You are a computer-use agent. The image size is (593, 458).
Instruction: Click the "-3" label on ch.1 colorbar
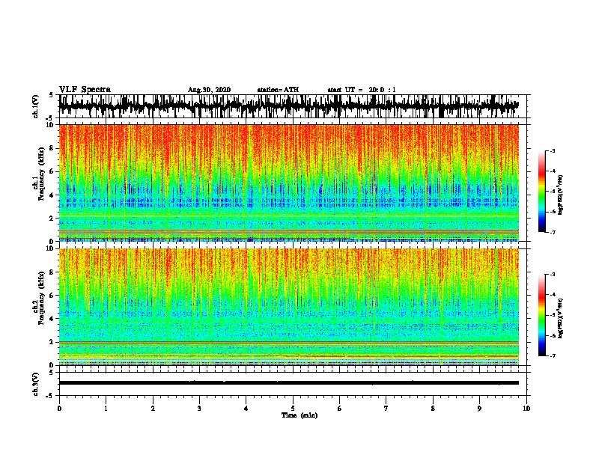click(x=553, y=150)
